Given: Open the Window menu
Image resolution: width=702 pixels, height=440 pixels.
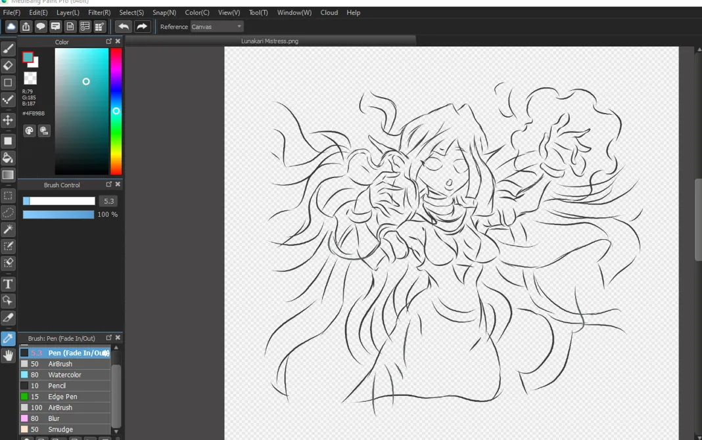Looking at the screenshot, I should click(x=294, y=12).
